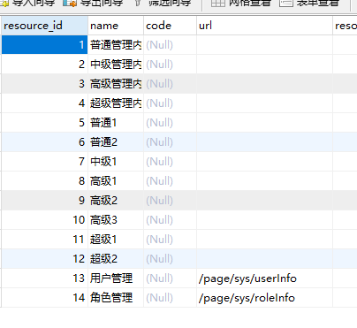Select the name cell 中级1
The width and height of the screenshot is (357, 328).
pos(116,162)
